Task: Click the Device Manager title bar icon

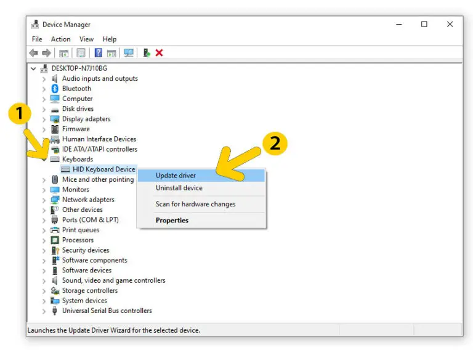Action: [x=35, y=25]
